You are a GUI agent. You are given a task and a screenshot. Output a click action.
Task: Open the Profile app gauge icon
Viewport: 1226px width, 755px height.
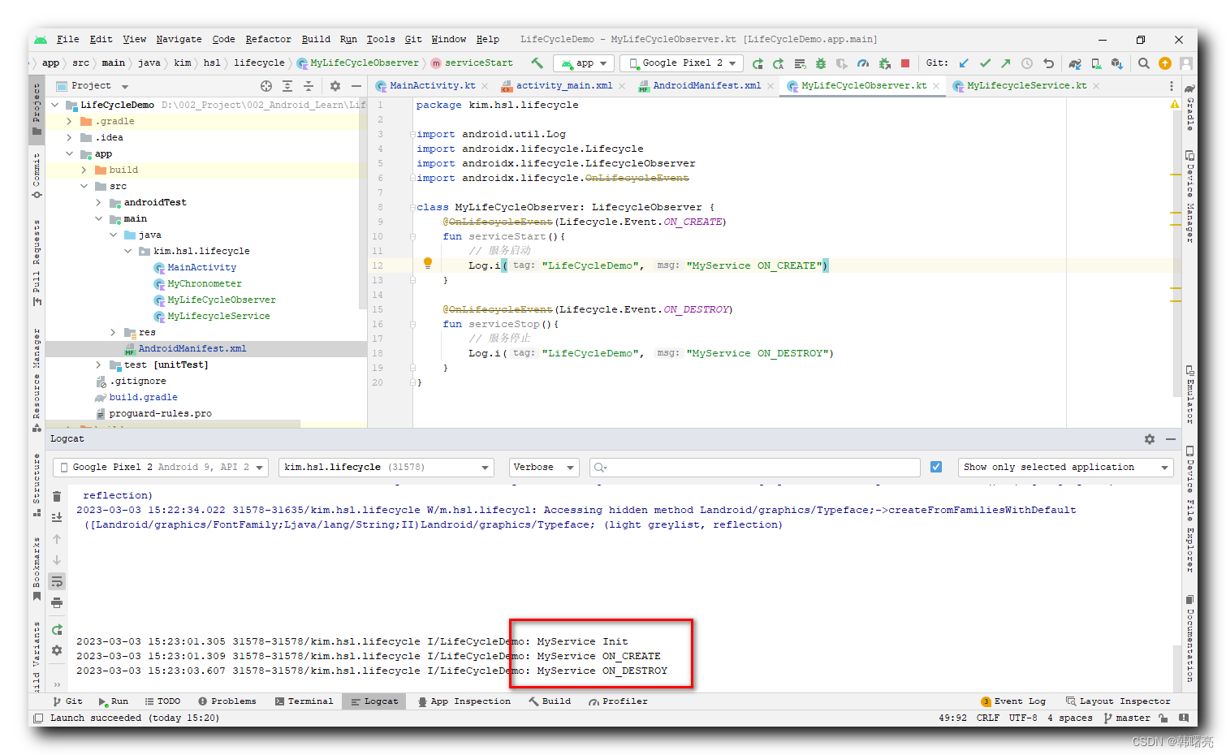pyautogui.click(x=863, y=63)
